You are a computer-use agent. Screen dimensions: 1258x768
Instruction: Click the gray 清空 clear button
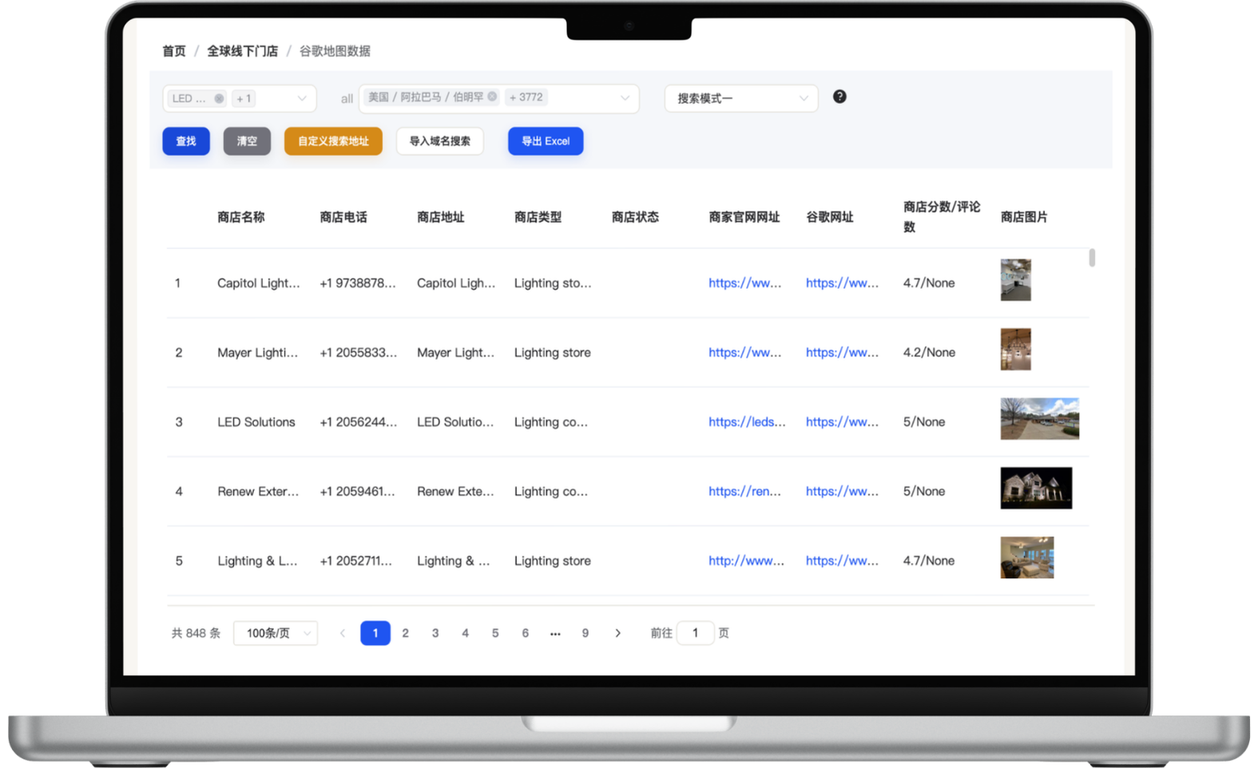coord(247,141)
